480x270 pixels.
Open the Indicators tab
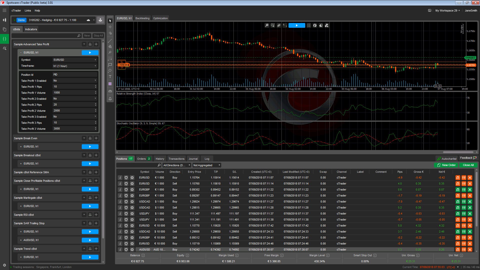click(31, 29)
